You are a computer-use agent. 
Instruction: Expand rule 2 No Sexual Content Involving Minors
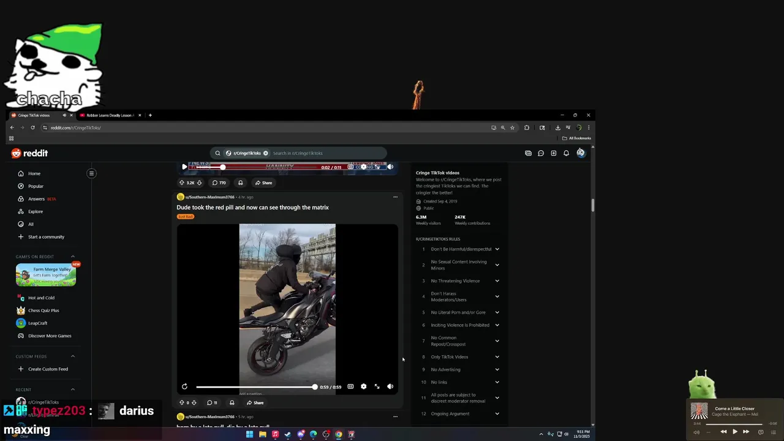(497, 265)
